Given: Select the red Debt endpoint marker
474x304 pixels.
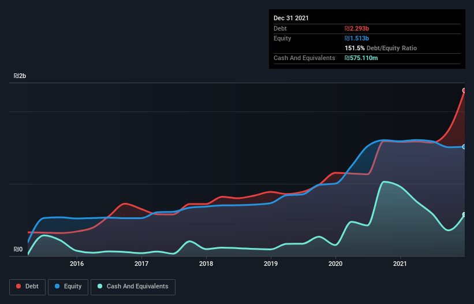Looking at the screenshot, I should point(464,90).
